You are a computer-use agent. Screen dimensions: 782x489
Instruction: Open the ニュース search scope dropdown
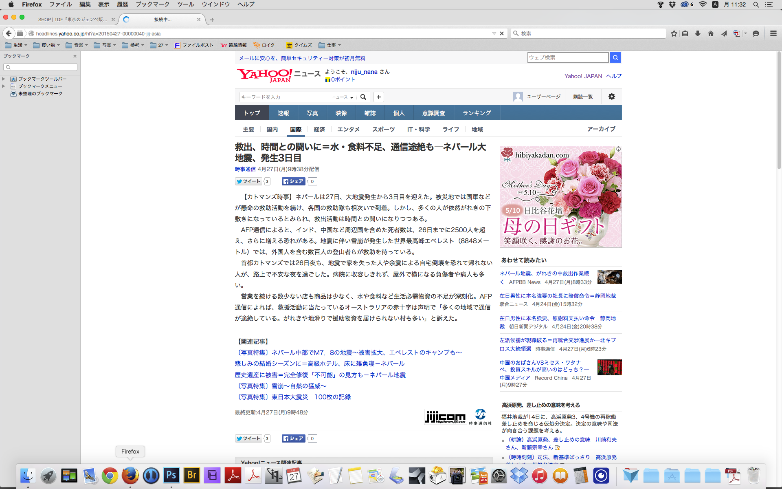(x=343, y=97)
